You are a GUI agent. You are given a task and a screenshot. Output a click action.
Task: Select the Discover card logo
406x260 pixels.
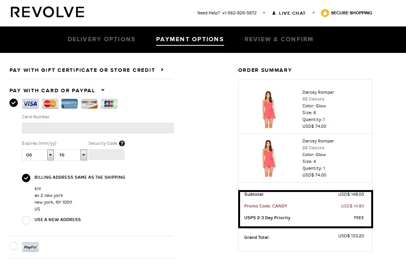89,104
